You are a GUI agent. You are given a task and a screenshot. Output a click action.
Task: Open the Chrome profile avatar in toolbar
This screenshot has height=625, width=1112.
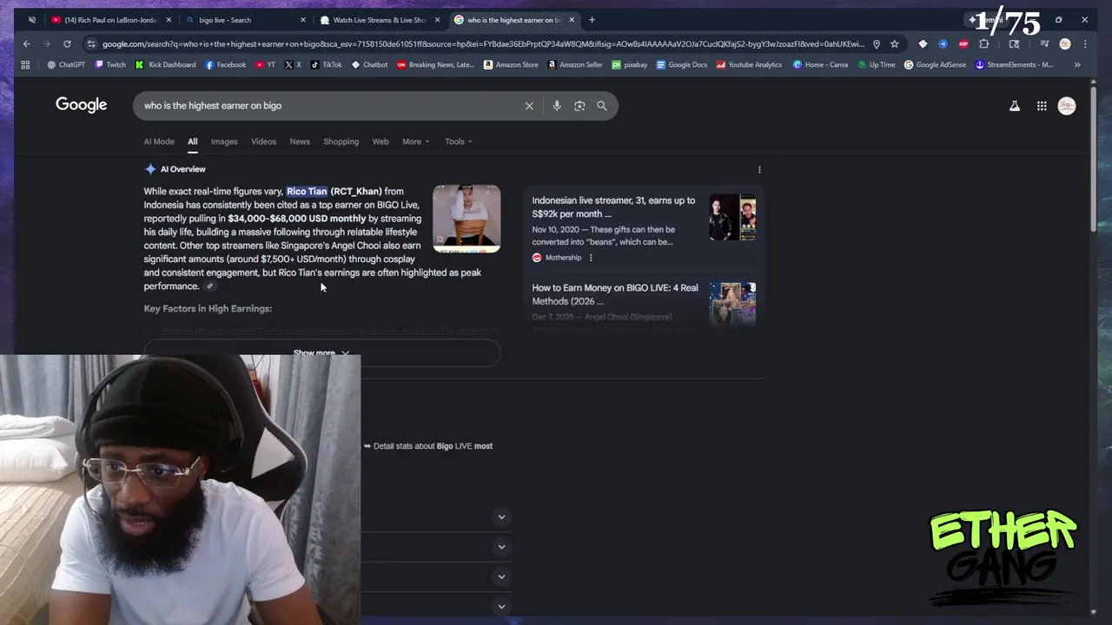(x=1065, y=43)
